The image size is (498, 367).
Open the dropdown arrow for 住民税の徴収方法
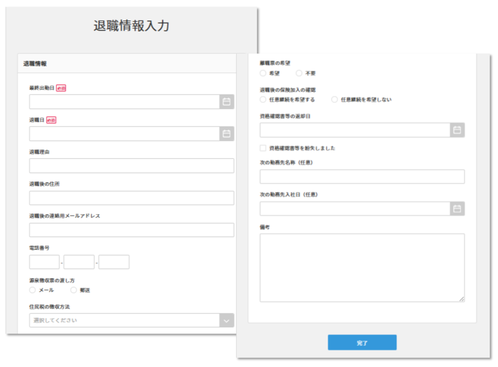coord(227,320)
